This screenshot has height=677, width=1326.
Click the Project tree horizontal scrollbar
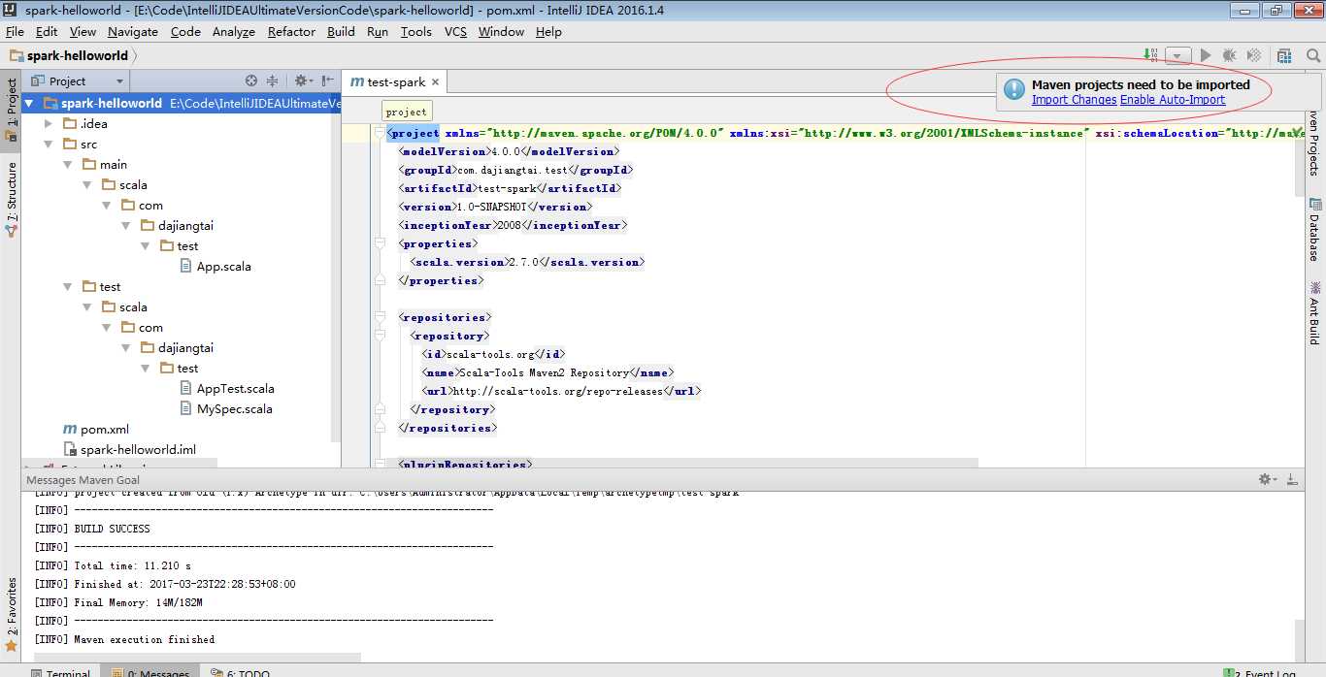pyautogui.click(x=119, y=463)
